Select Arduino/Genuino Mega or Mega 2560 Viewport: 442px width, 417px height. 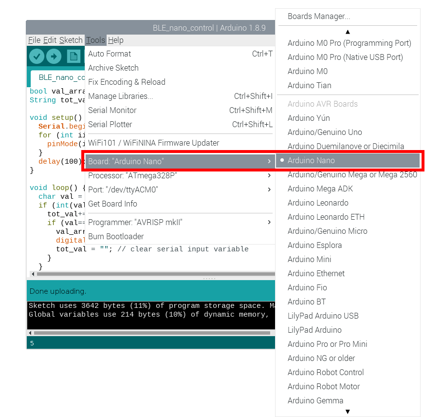pyautogui.click(x=348, y=175)
